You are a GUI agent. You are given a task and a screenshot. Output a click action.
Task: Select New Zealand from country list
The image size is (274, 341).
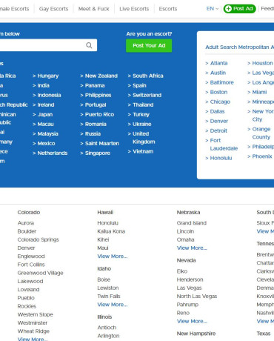(101, 76)
